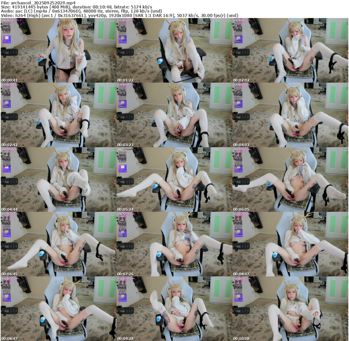Open the thumbnail stamped 00:07:26
Image resolution: width=349 pixels, height=341 pixels.
pyautogui.click(x=174, y=244)
